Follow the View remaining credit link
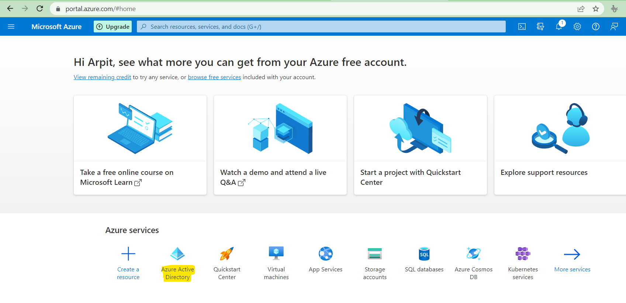626x303 pixels. point(102,77)
